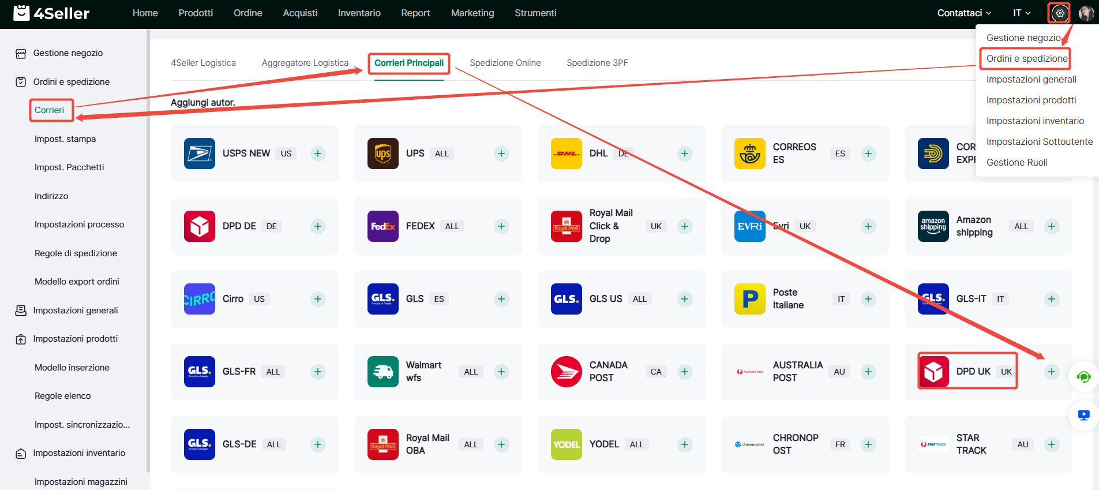
Task: Open the Strumenti menu
Action: (x=535, y=13)
